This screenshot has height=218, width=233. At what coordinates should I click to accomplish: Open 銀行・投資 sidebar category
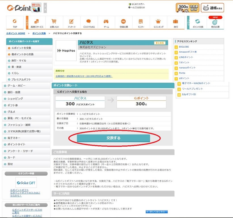pyautogui.click(x=26, y=92)
